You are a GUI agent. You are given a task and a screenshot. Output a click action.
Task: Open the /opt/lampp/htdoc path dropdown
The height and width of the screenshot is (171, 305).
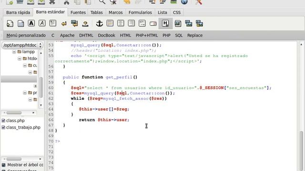click(x=22, y=45)
